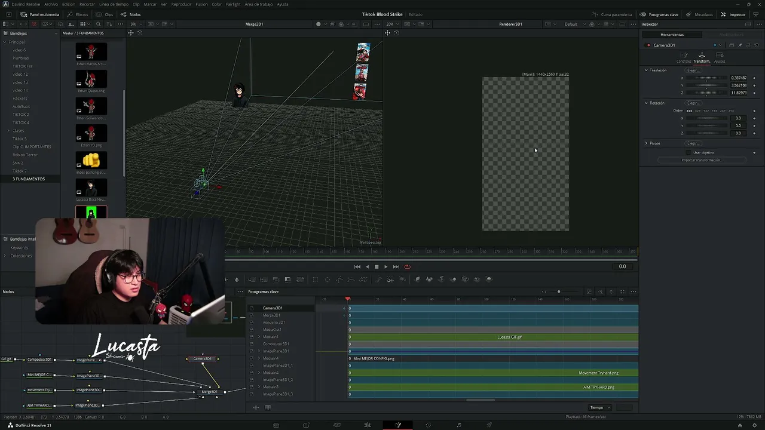The width and height of the screenshot is (765, 430).
Task: Jump to the first frame
Action: coord(357,267)
